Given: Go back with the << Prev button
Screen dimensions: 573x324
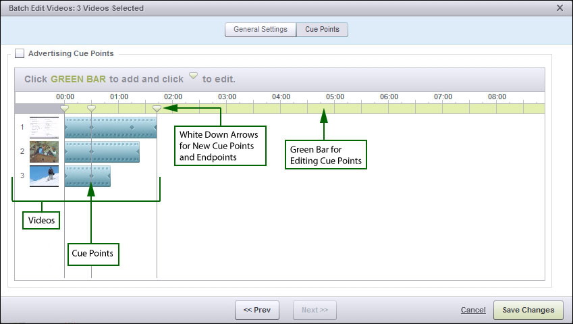Looking at the screenshot, I should point(257,310).
